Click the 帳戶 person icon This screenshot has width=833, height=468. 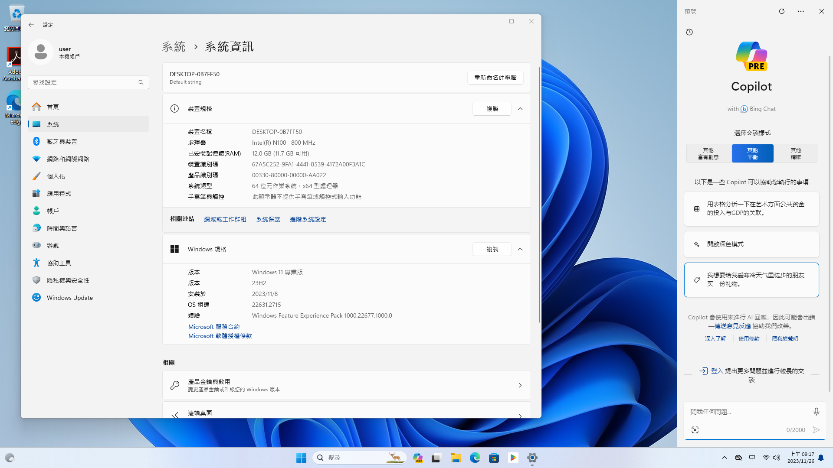tap(36, 211)
